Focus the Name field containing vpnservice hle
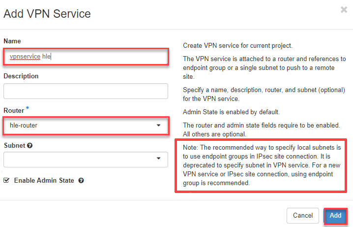The width and height of the screenshot is (353, 227). [85, 56]
